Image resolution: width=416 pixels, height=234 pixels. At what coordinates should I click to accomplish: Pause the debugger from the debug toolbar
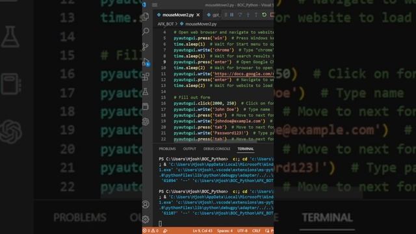(x=232, y=15)
